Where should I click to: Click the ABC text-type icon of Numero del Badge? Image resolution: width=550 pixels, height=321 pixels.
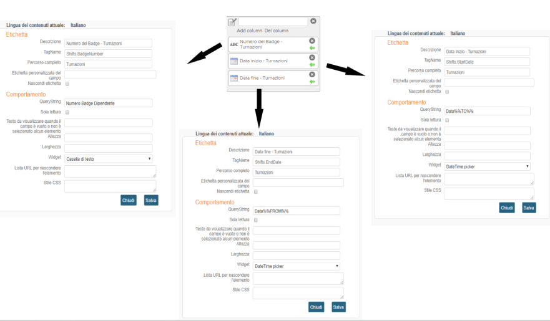click(234, 44)
